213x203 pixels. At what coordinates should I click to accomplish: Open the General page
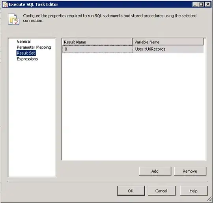click(24, 41)
